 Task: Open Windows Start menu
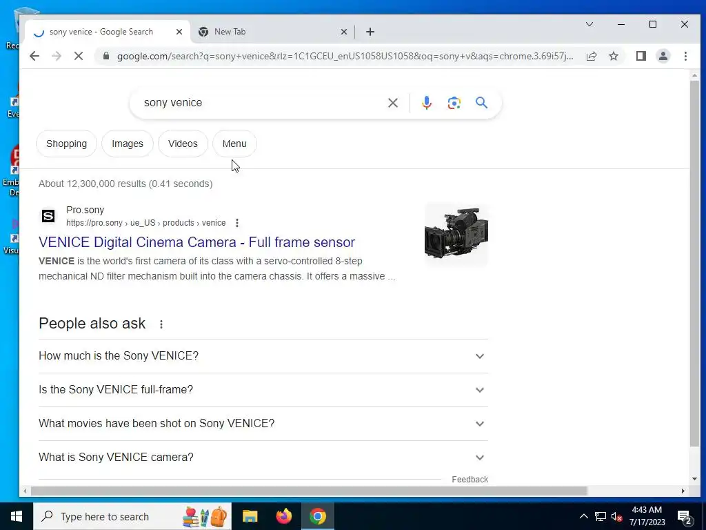(17, 516)
